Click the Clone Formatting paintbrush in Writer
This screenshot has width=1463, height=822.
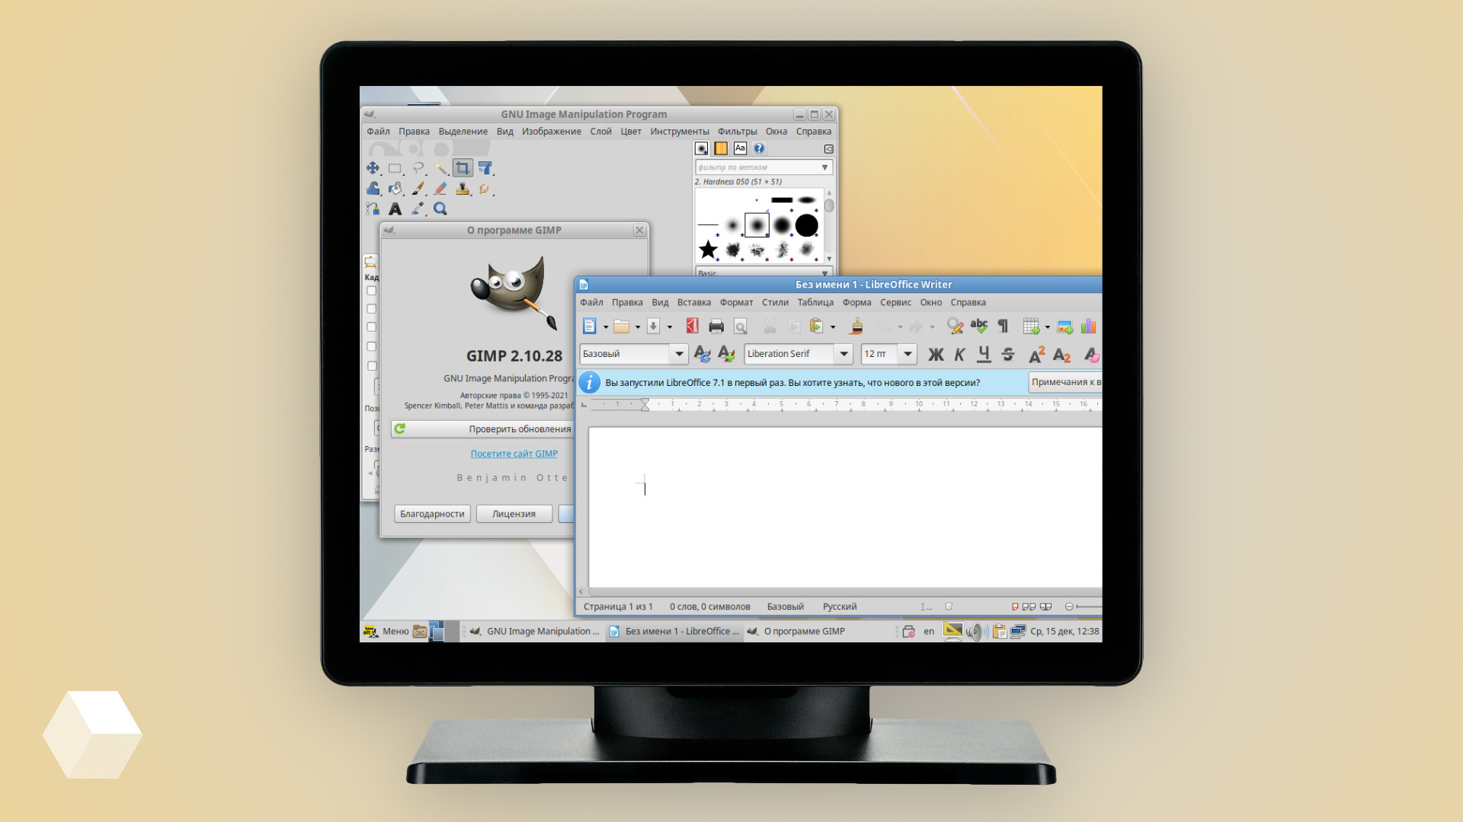click(856, 327)
